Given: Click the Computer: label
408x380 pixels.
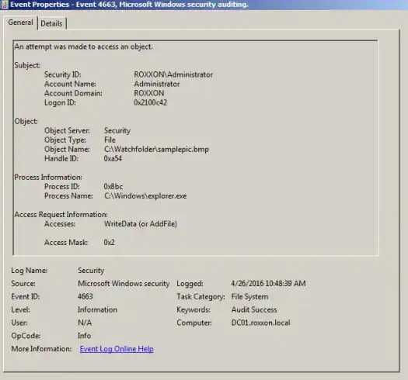Looking at the screenshot, I should pyautogui.click(x=194, y=323).
